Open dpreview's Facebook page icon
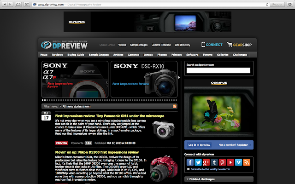Viewport: 295px width, 184px height. [190, 162]
